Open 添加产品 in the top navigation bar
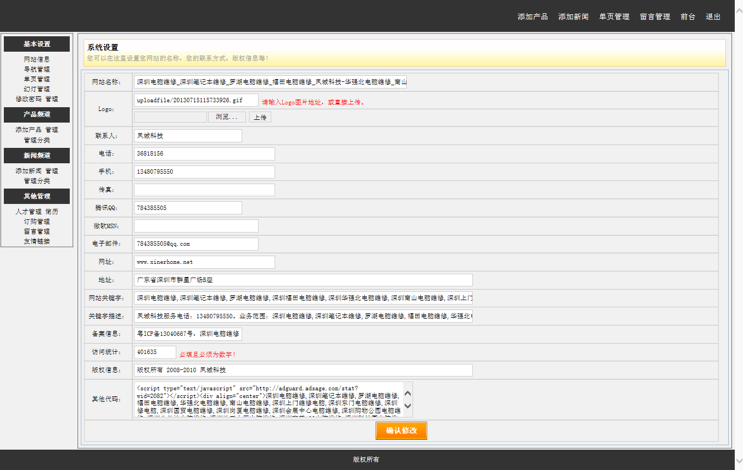Image resolution: width=743 pixels, height=470 pixels. point(532,17)
